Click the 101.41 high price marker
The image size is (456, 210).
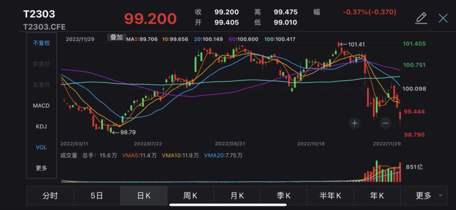[352, 44]
